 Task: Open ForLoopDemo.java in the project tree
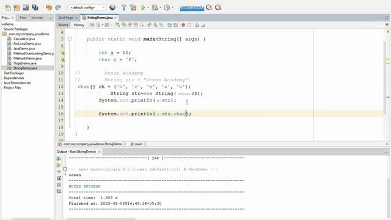pos(27,43)
